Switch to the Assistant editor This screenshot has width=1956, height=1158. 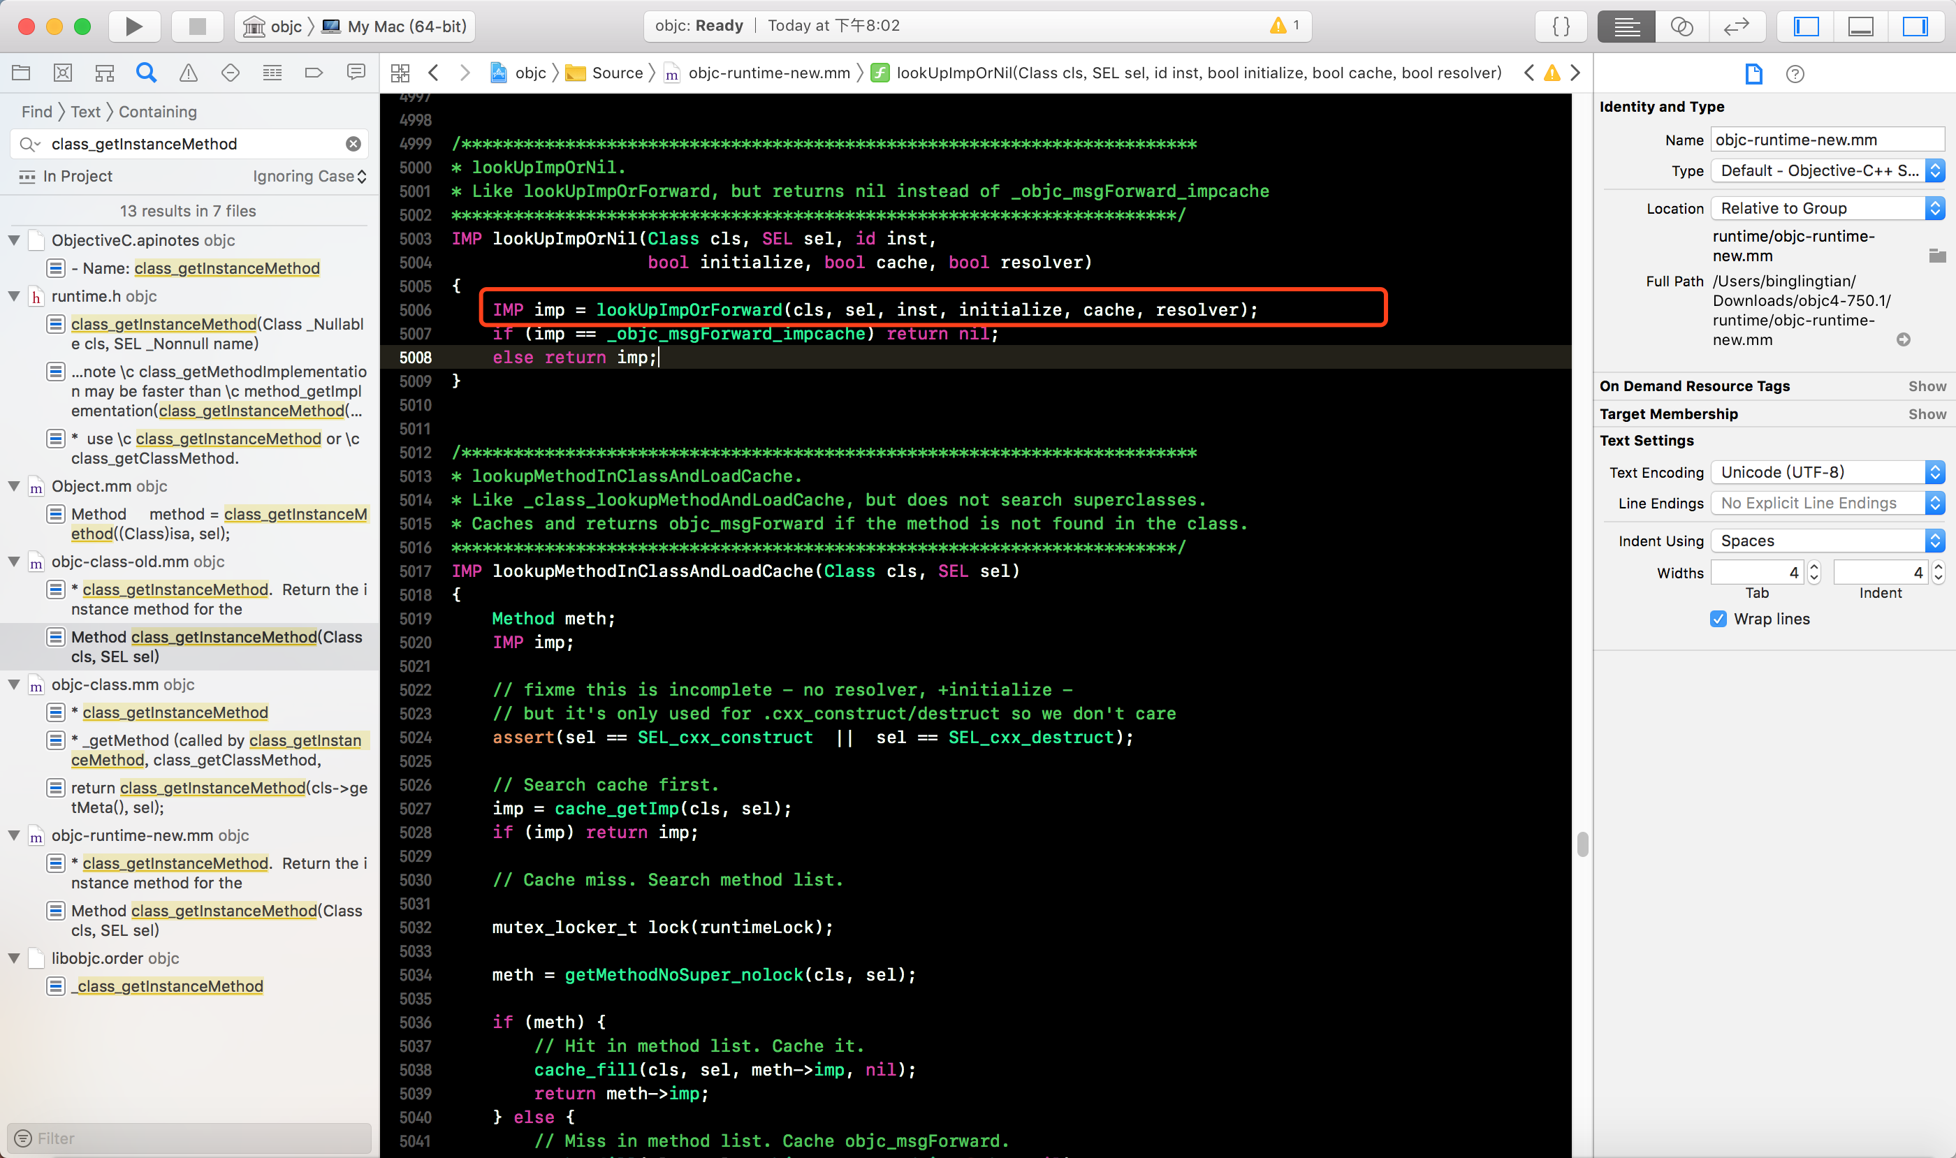click(1681, 27)
